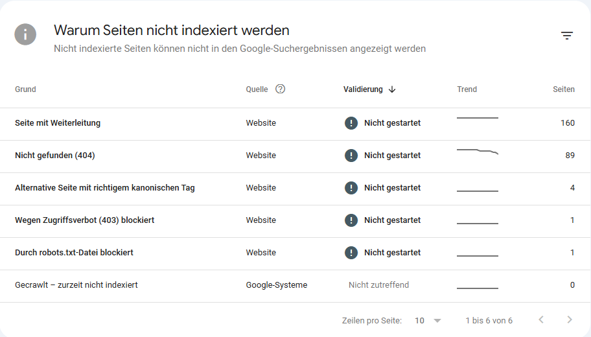The image size is (591, 337).
Task: Open Nicht gefunden (404) row
Action: click(295, 156)
